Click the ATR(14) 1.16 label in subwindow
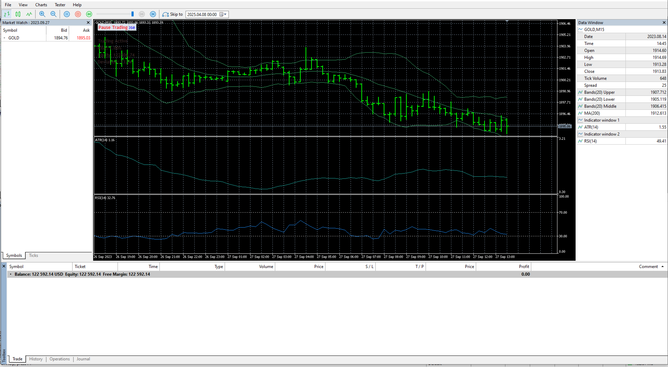The height and width of the screenshot is (367, 668). click(105, 140)
